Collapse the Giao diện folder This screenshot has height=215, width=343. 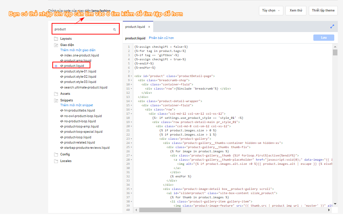click(56, 45)
